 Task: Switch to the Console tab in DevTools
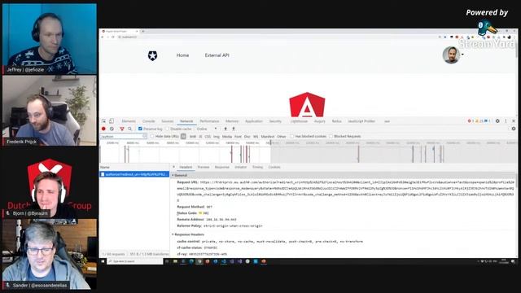[x=148, y=121]
